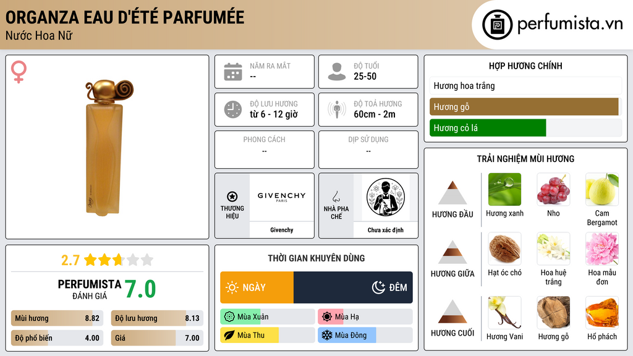Click the Organza Eau d'Été Parfumée title

tap(125, 17)
